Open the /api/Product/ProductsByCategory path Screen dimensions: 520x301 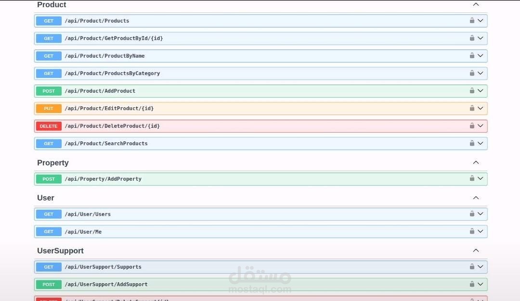click(x=112, y=74)
